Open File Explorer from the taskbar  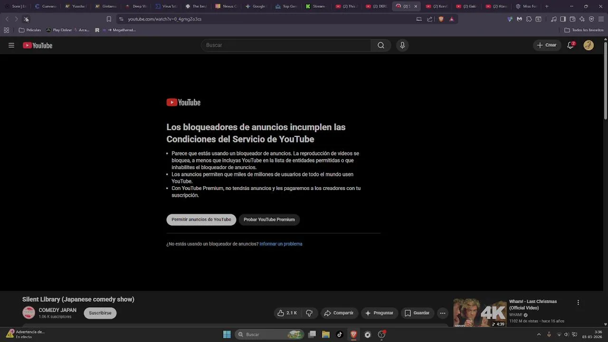pos(326,334)
